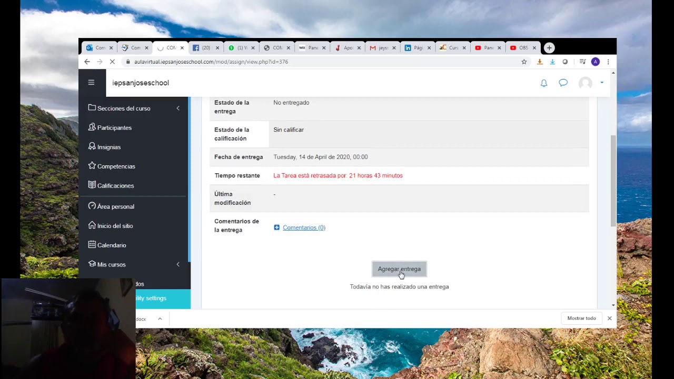674x379 pixels.
Task: Expand Comentarios (0) plus icon
Action: coord(276,227)
